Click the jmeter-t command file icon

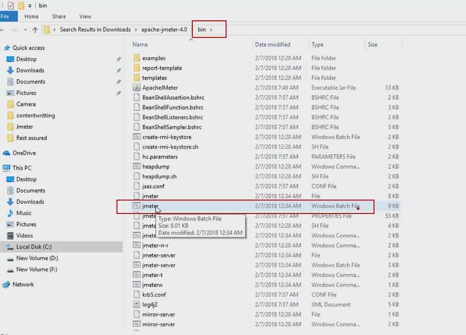(136, 275)
